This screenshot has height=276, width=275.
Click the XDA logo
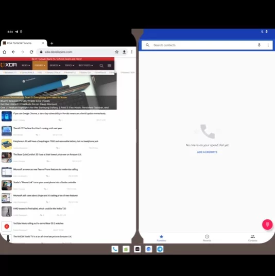click(x=9, y=65)
